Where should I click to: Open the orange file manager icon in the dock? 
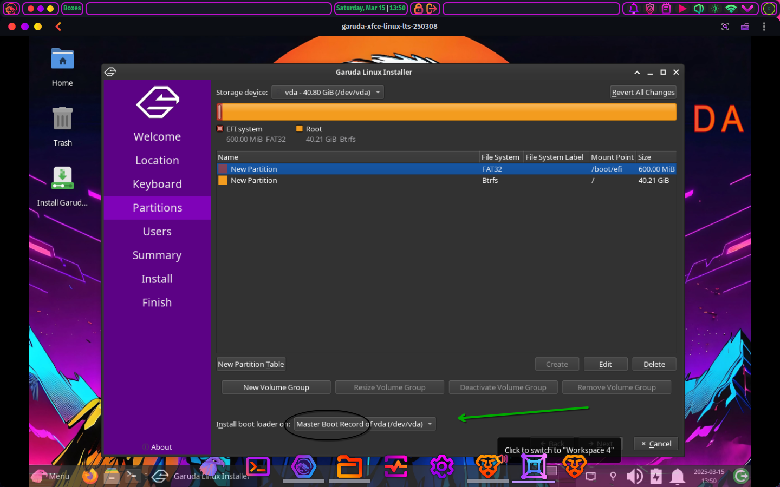(x=350, y=467)
